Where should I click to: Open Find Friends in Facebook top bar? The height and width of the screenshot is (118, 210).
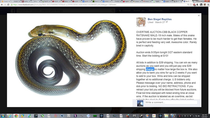[x=155, y=10]
